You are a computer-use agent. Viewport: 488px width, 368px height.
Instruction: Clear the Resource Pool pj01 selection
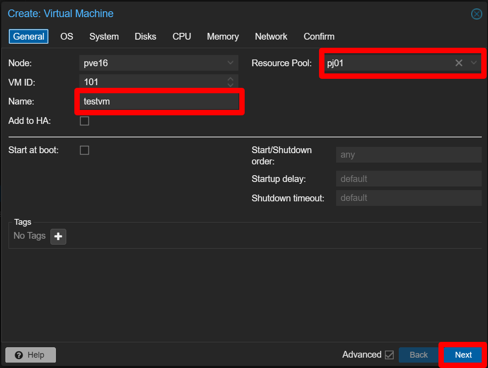pos(459,63)
